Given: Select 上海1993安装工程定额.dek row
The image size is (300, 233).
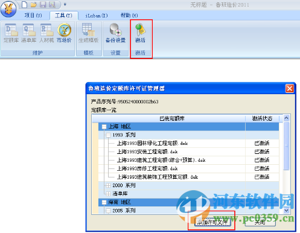Looking at the screenshot, I should pos(188,152).
